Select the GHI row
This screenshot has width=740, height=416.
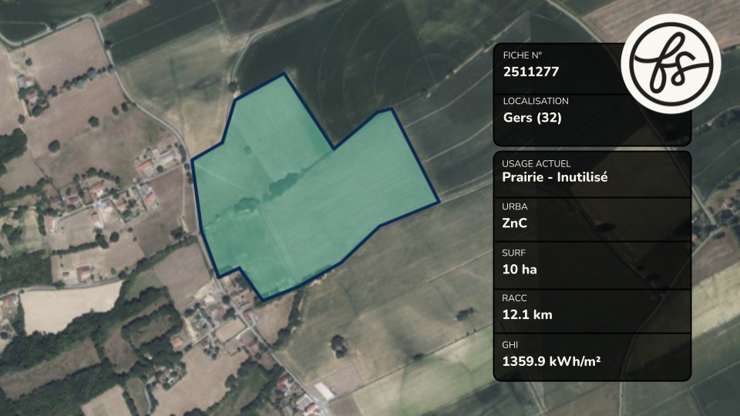pyautogui.click(x=592, y=357)
